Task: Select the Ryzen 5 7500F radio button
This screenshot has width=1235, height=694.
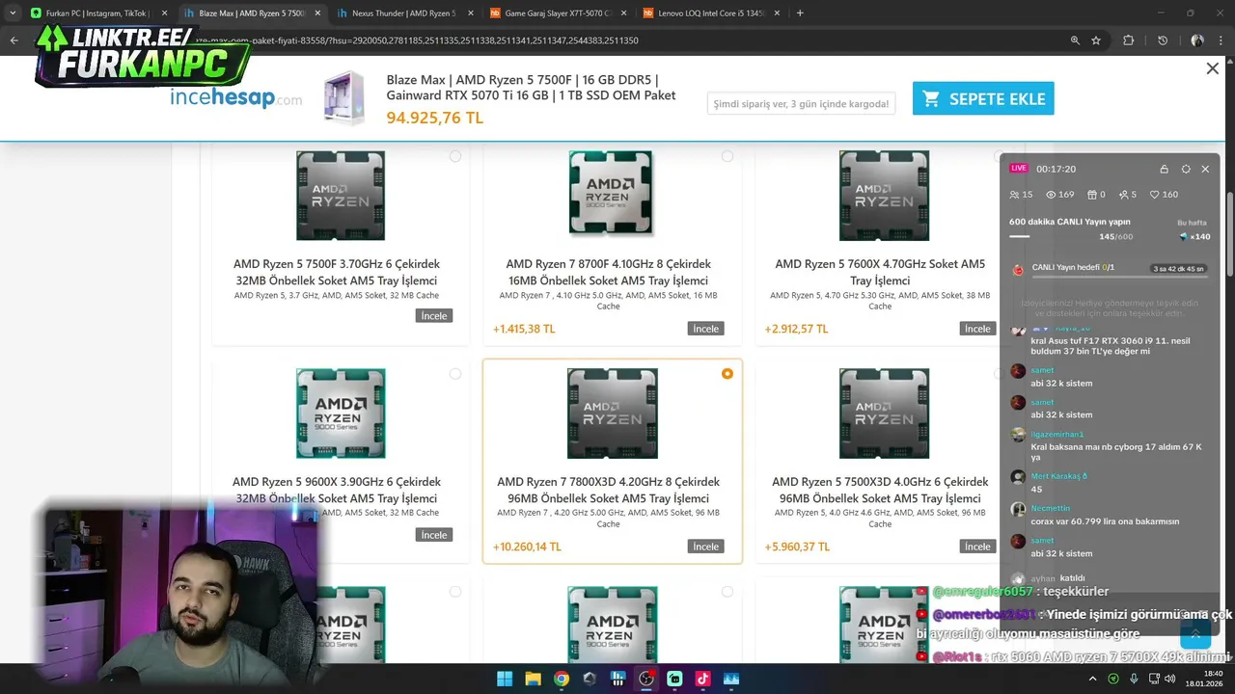Action: [x=455, y=156]
